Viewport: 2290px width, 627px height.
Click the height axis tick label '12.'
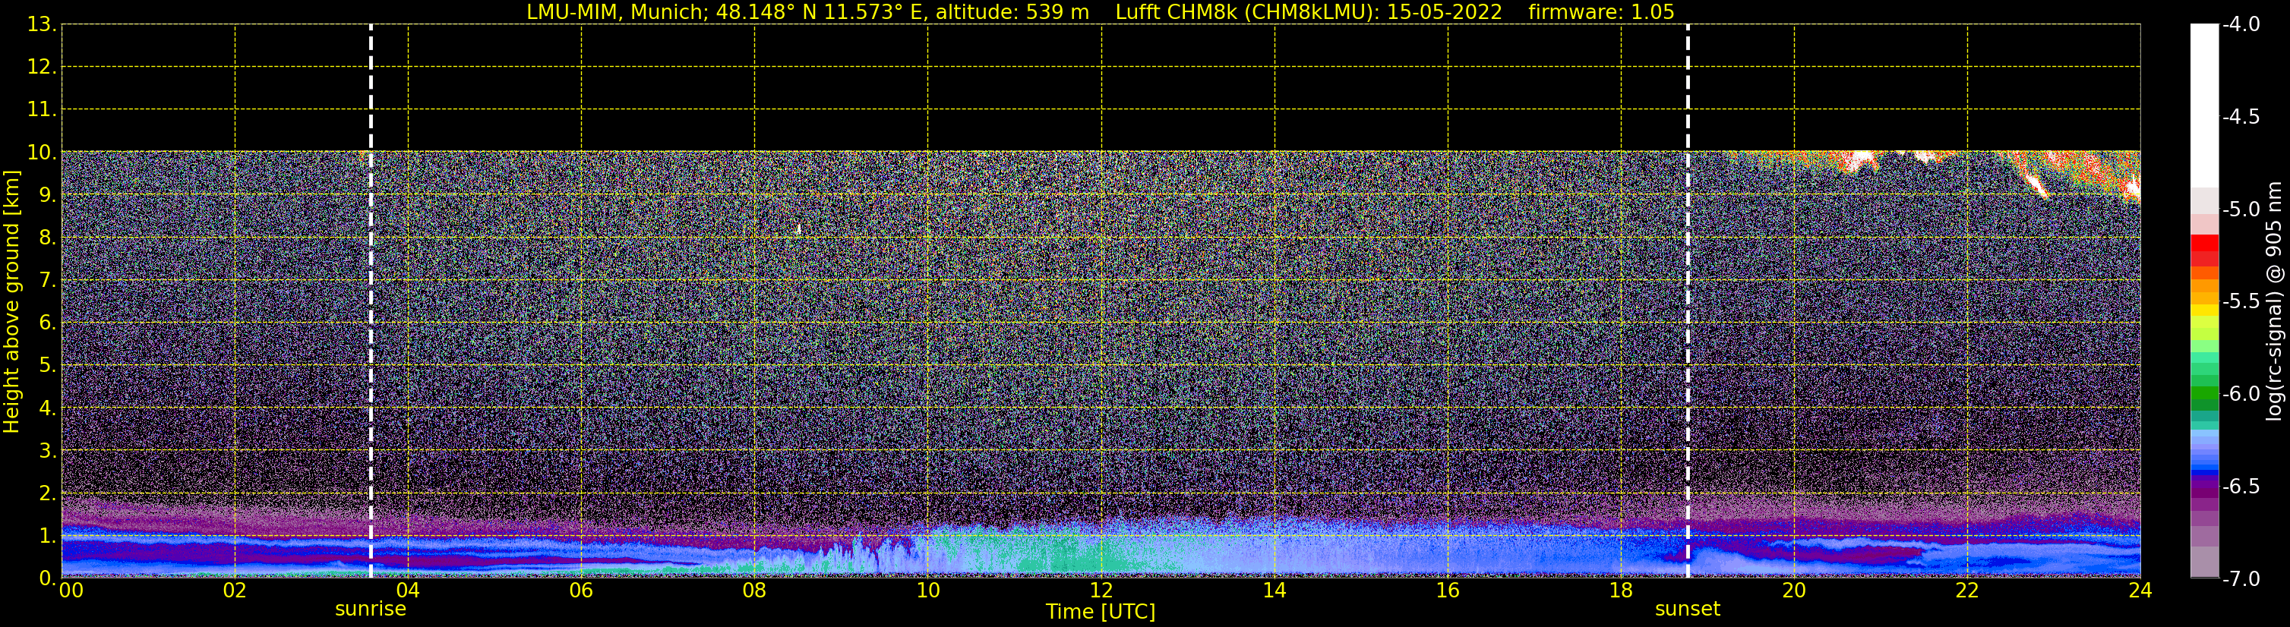pyautogui.click(x=42, y=67)
